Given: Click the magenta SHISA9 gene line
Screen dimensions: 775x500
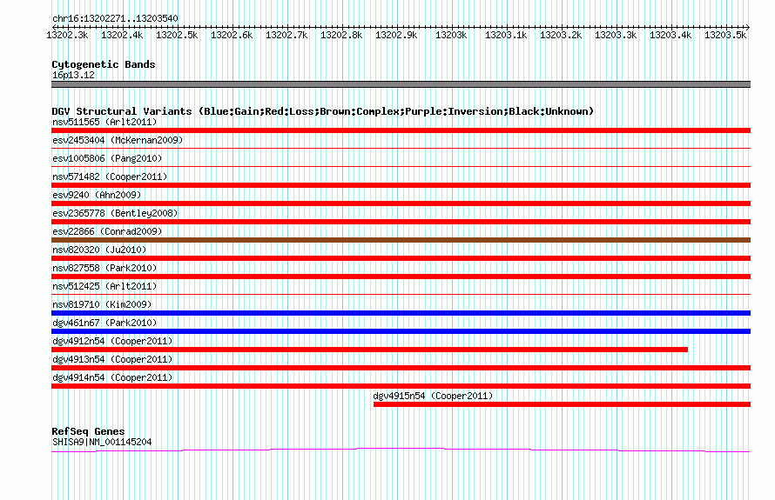Looking at the screenshot, I should pyautogui.click(x=401, y=450).
